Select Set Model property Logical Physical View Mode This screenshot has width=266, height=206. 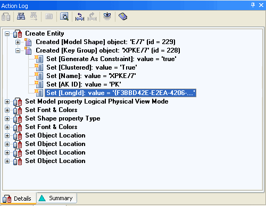(x=97, y=101)
